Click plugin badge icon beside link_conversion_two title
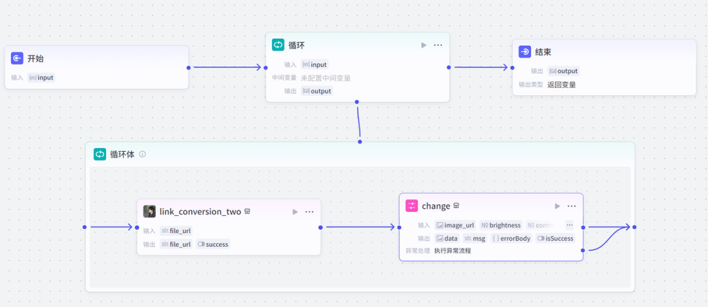 pos(248,211)
